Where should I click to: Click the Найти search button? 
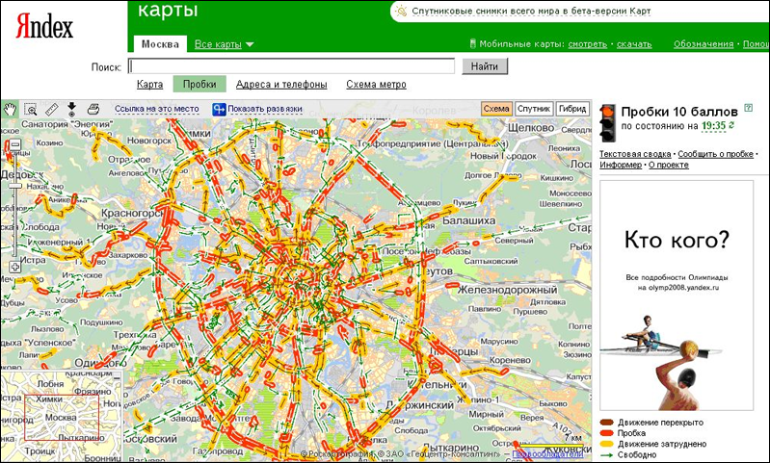(485, 66)
